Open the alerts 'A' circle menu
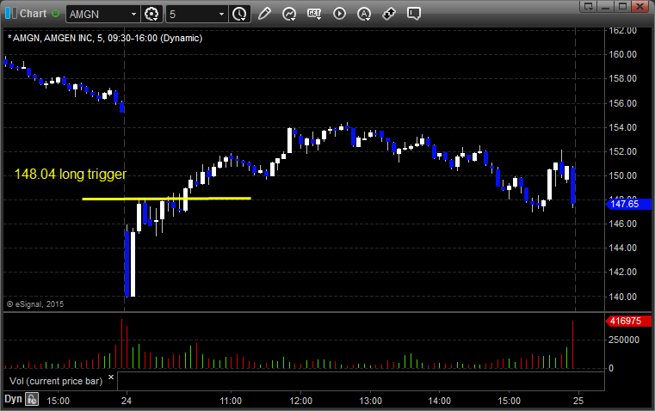This screenshot has width=655, height=411. click(x=364, y=14)
